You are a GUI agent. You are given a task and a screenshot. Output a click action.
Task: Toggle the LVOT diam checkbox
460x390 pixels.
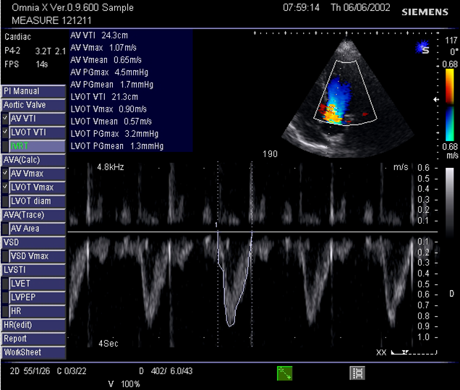pyautogui.click(x=5, y=201)
